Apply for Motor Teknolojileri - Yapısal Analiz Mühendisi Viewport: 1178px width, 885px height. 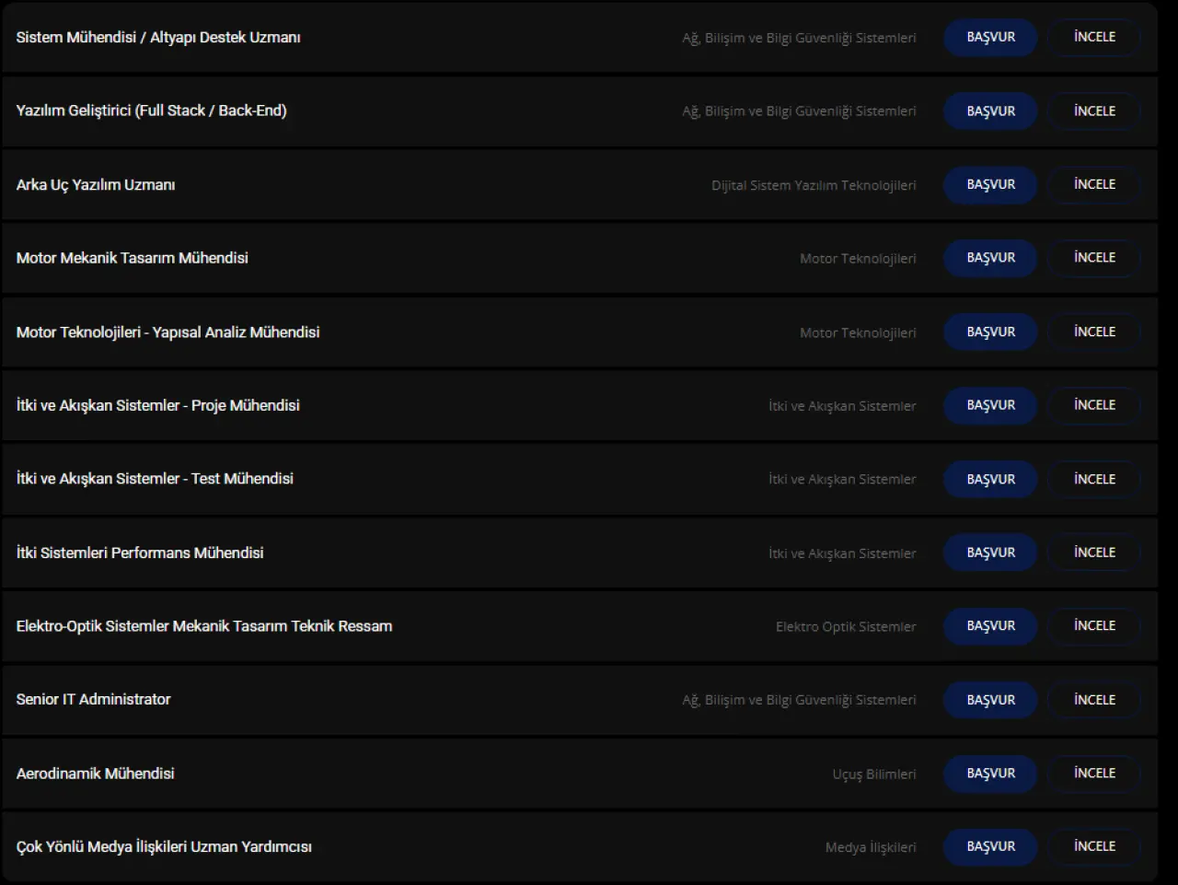pos(990,332)
